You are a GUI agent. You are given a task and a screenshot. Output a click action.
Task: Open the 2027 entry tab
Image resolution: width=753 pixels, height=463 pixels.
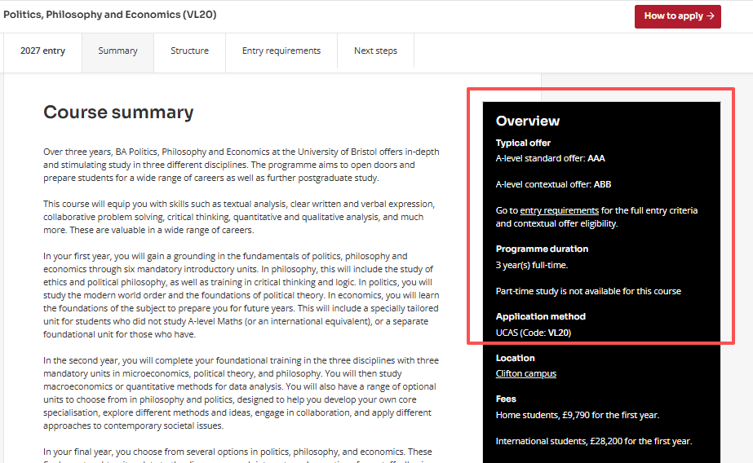42,51
